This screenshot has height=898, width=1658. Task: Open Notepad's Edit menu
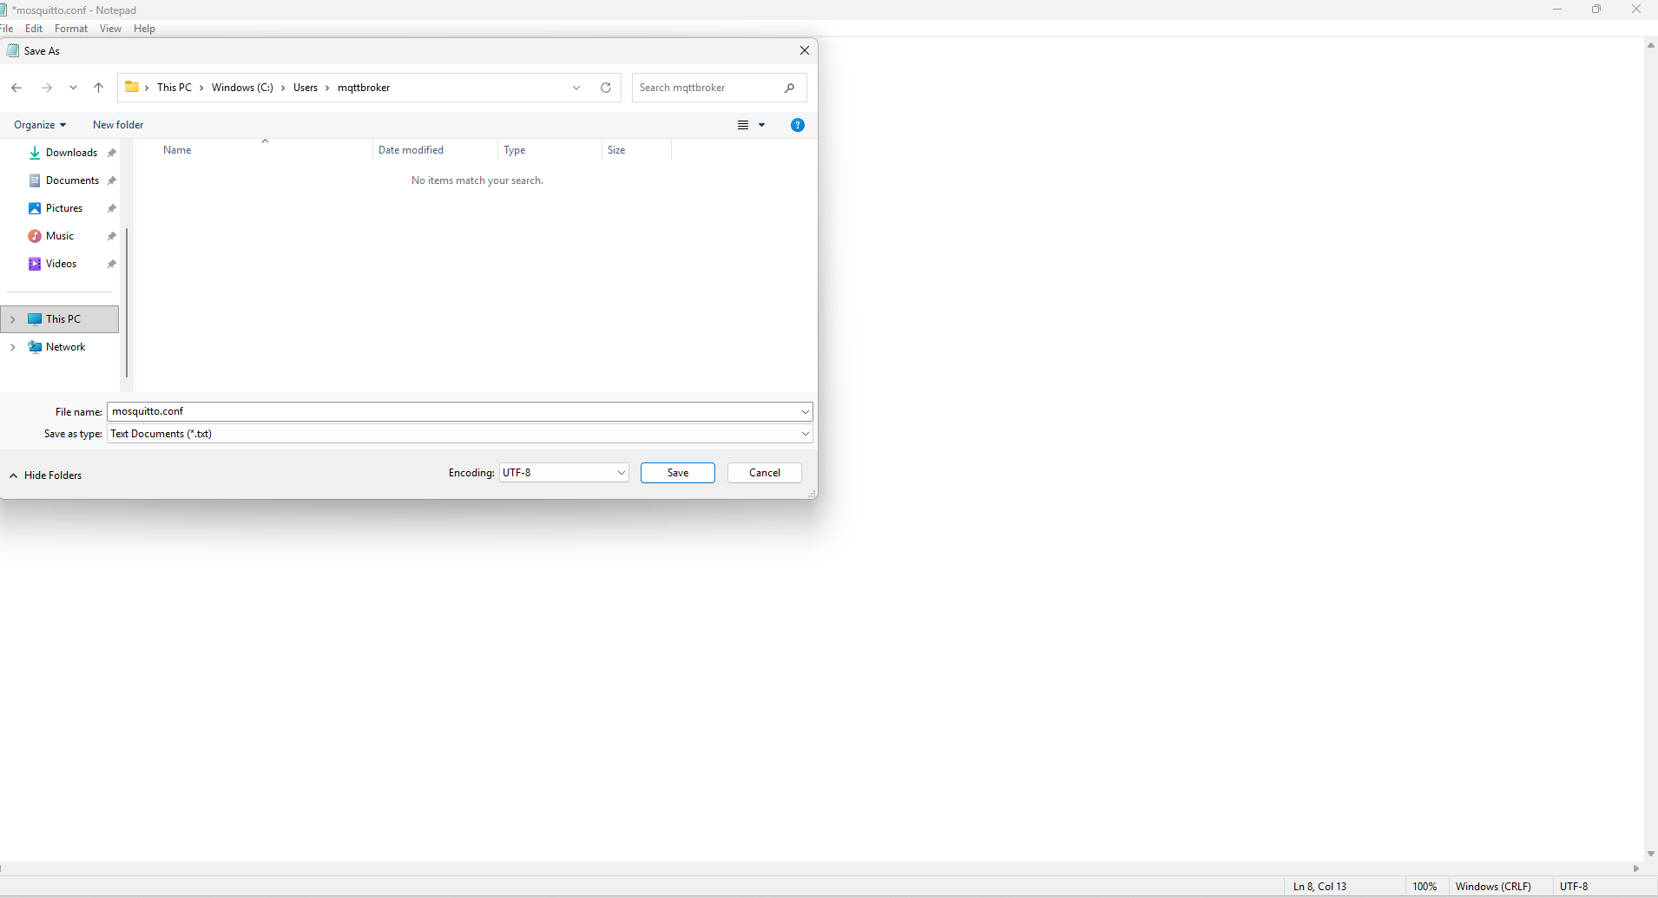point(34,29)
